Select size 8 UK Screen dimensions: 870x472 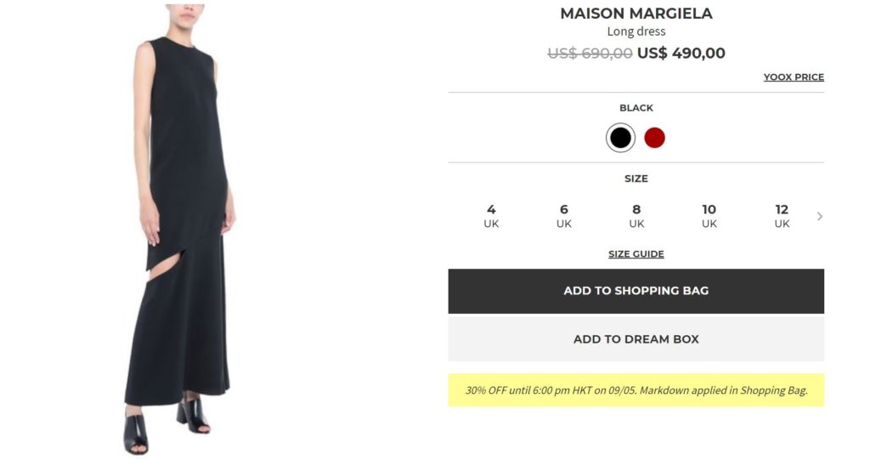pos(636,216)
